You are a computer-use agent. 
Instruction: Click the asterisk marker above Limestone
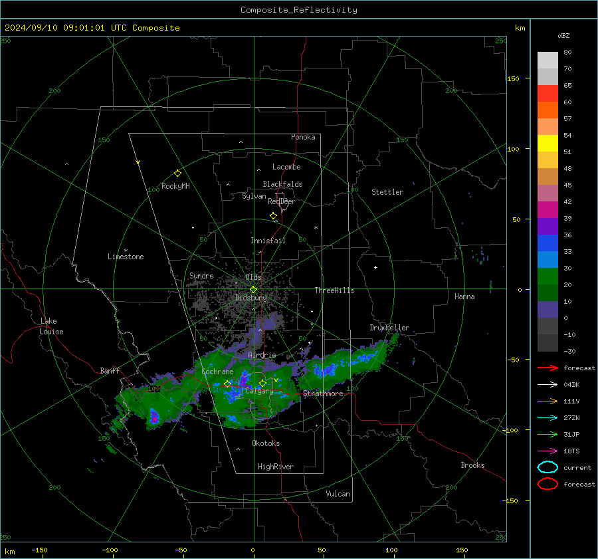click(126, 251)
